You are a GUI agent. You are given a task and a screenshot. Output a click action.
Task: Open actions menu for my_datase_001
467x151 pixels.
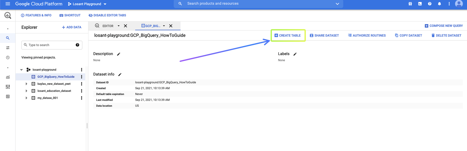[81, 98]
